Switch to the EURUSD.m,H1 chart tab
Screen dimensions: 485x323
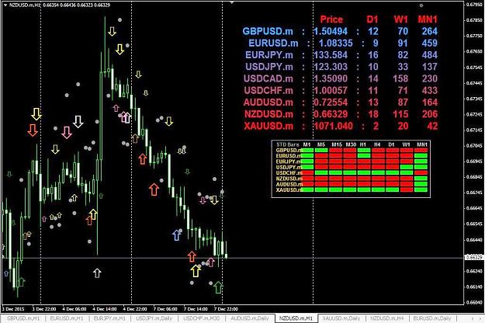67,318
